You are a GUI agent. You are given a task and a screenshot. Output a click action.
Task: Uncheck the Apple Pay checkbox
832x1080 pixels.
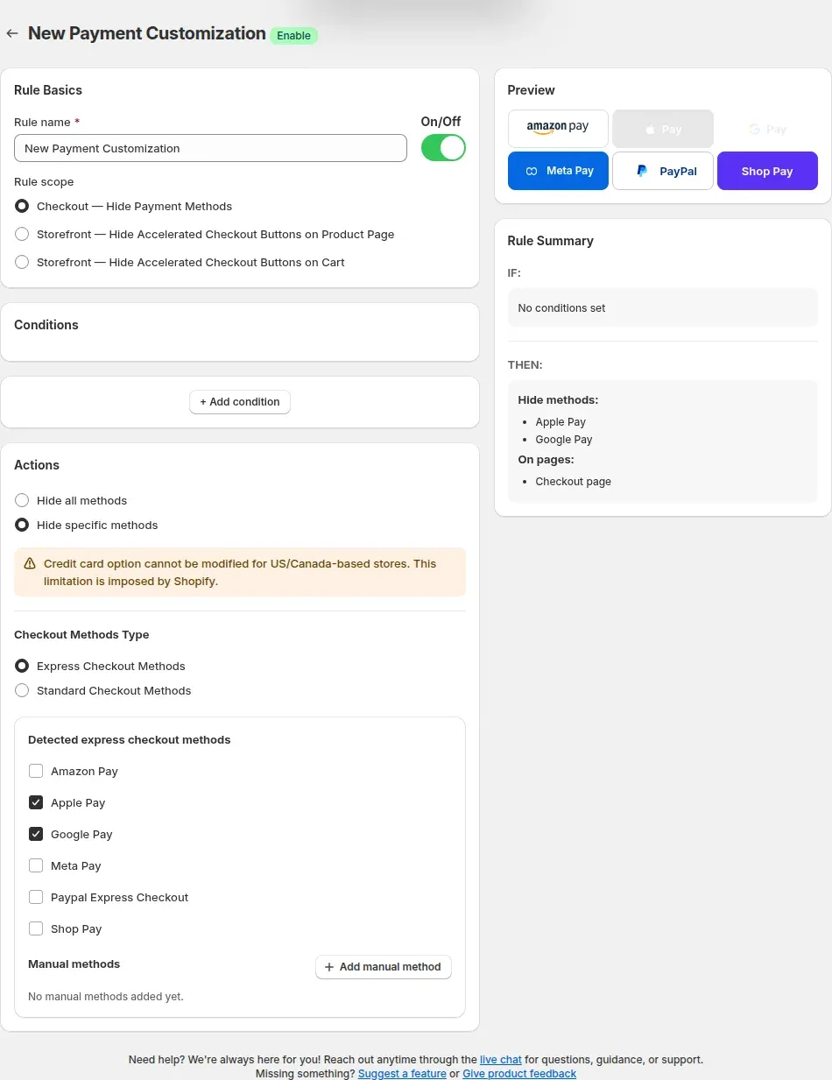(x=36, y=803)
